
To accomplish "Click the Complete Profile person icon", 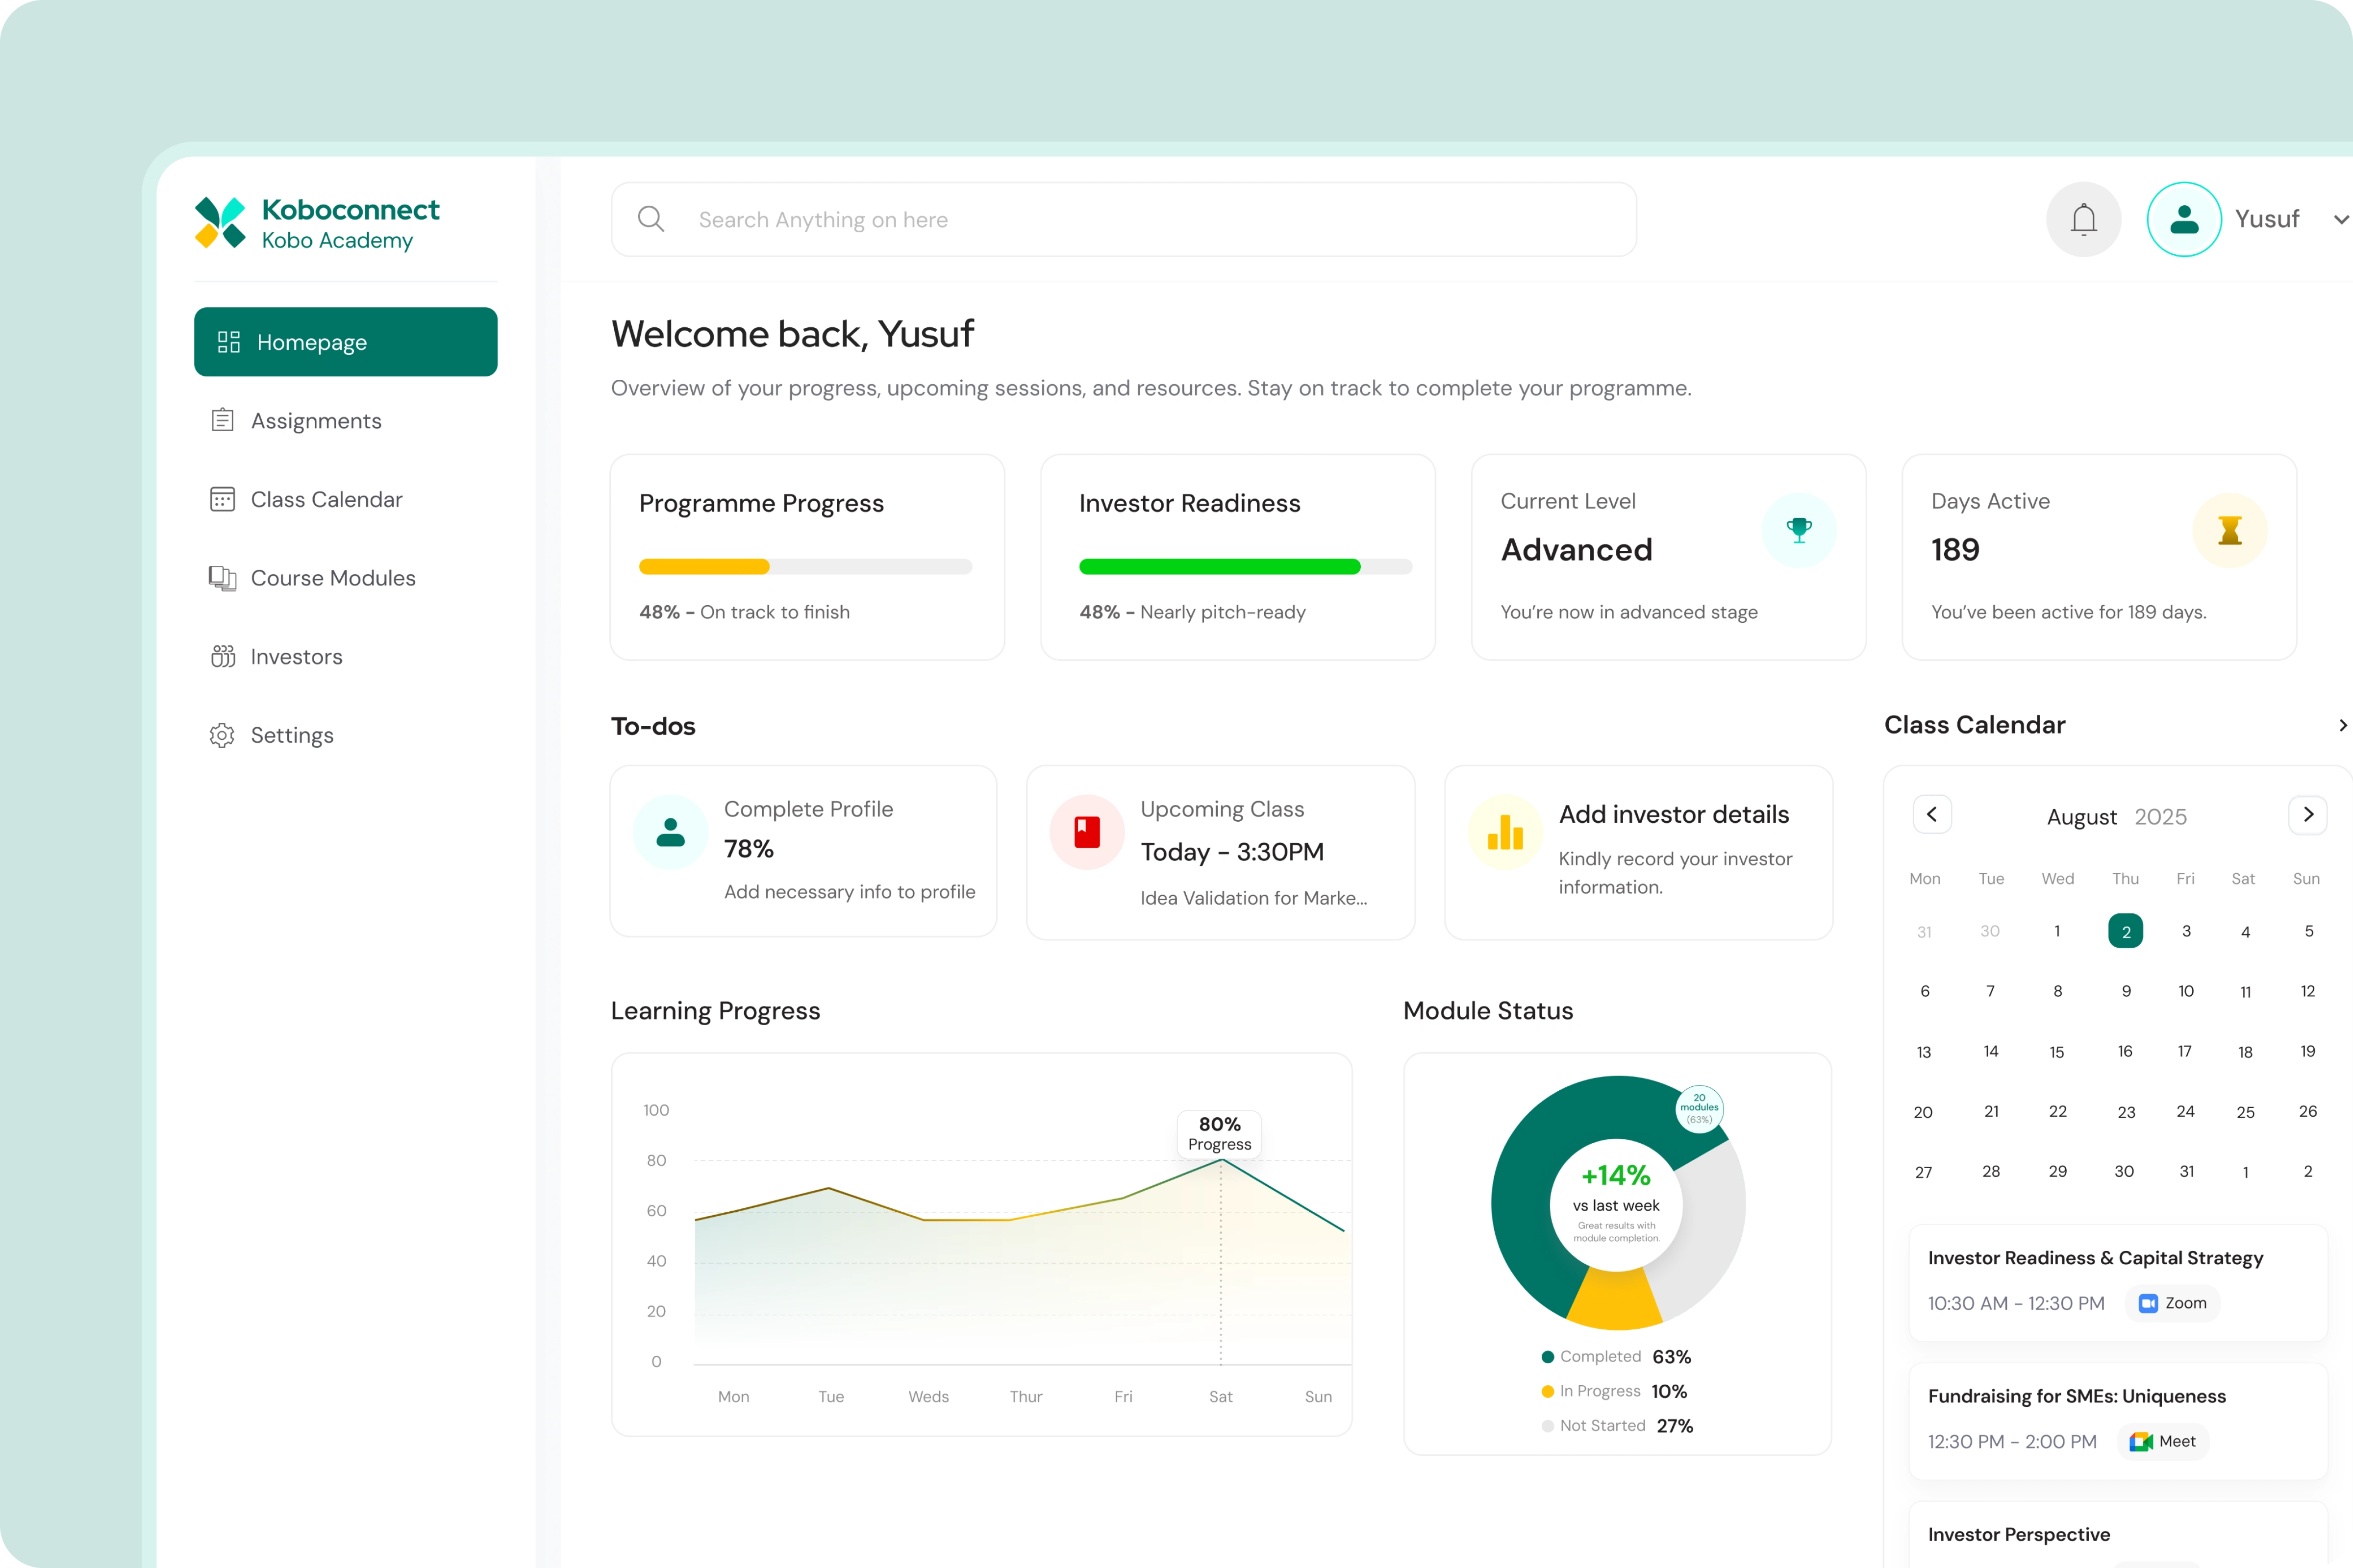I will (670, 832).
